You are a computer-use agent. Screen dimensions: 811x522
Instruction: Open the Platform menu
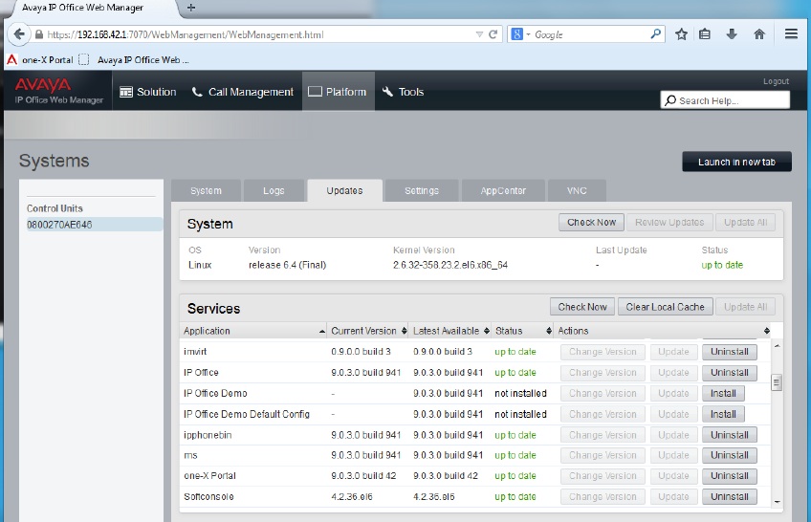click(x=338, y=92)
